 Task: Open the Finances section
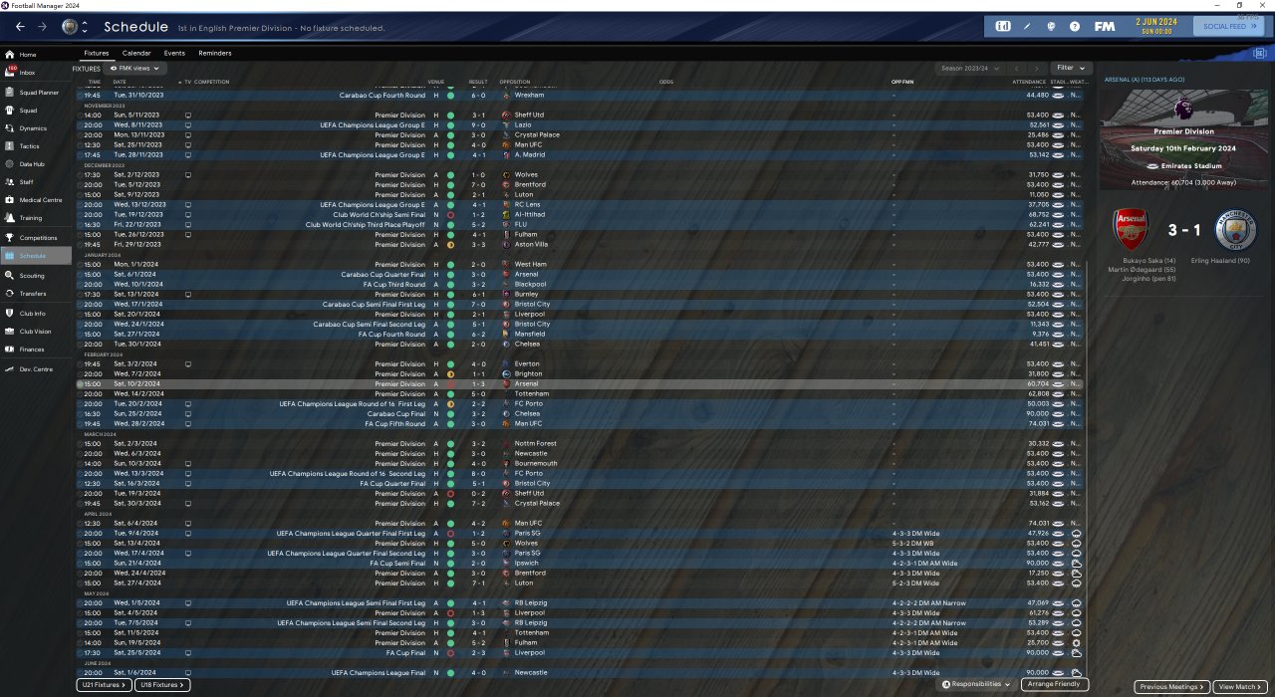click(x=36, y=349)
